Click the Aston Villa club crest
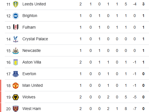Screen dimensions: 149x112 click(x=16, y=62)
